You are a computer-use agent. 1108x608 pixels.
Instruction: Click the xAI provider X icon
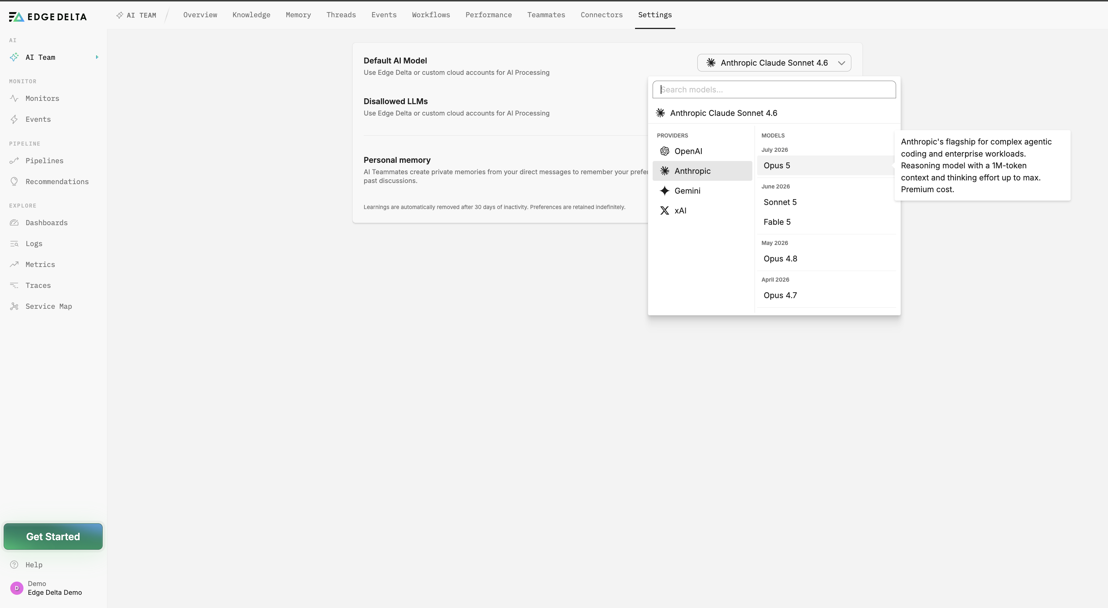(664, 210)
